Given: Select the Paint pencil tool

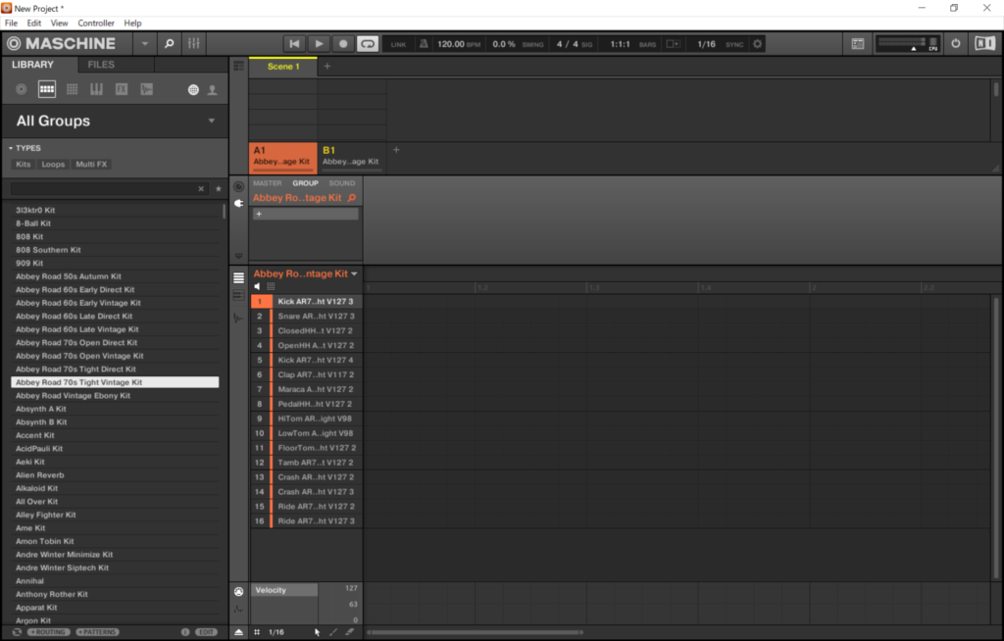Looking at the screenshot, I should (333, 632).
